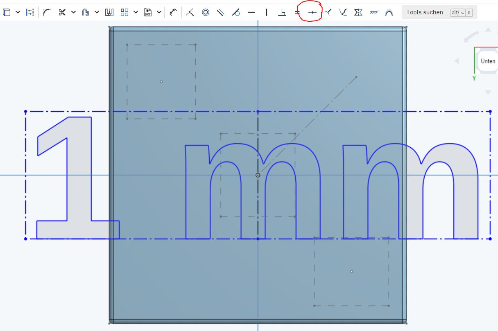Viewport: 498px width, 331px height.
Task: Expand the pattern tool dropdown arrow
Action: tap(136, 12)
